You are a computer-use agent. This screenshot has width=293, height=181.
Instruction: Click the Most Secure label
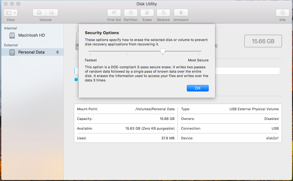(198, 60)
